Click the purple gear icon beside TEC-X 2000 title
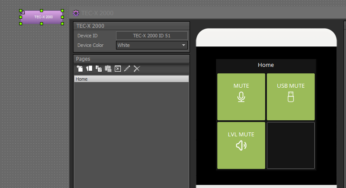The image size is (346, 188). [76, 13]
